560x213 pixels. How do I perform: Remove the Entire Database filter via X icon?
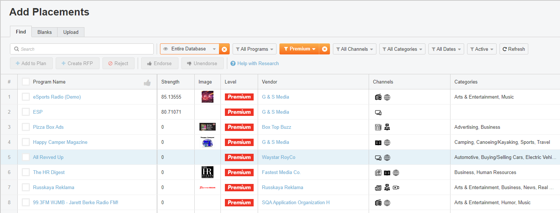point(224,49)
